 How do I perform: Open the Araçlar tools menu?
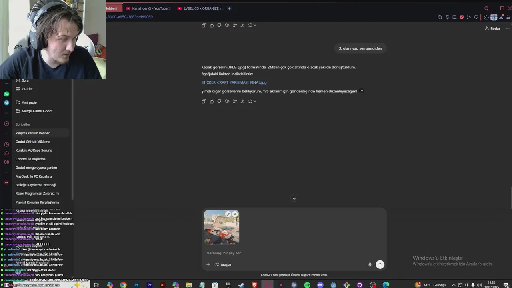223,264
